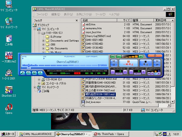Collapse the 1161-15N (C:) drive node

[x=39, y=33]
